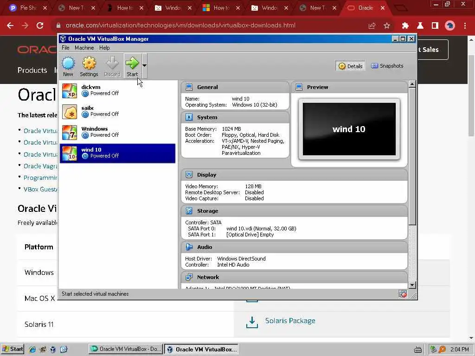Click the sailx OS icon
This screenshot has height=356, width=475.
(70, 112)
